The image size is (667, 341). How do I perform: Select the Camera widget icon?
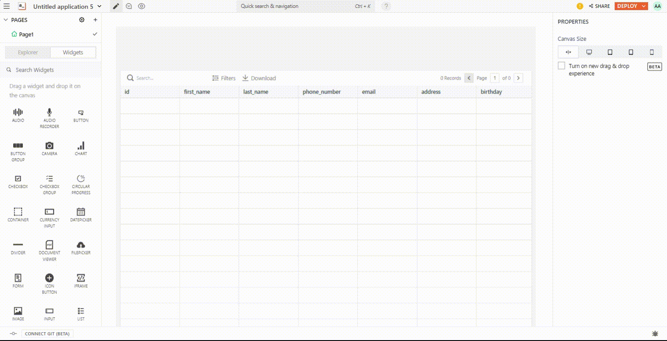(49, 146)
